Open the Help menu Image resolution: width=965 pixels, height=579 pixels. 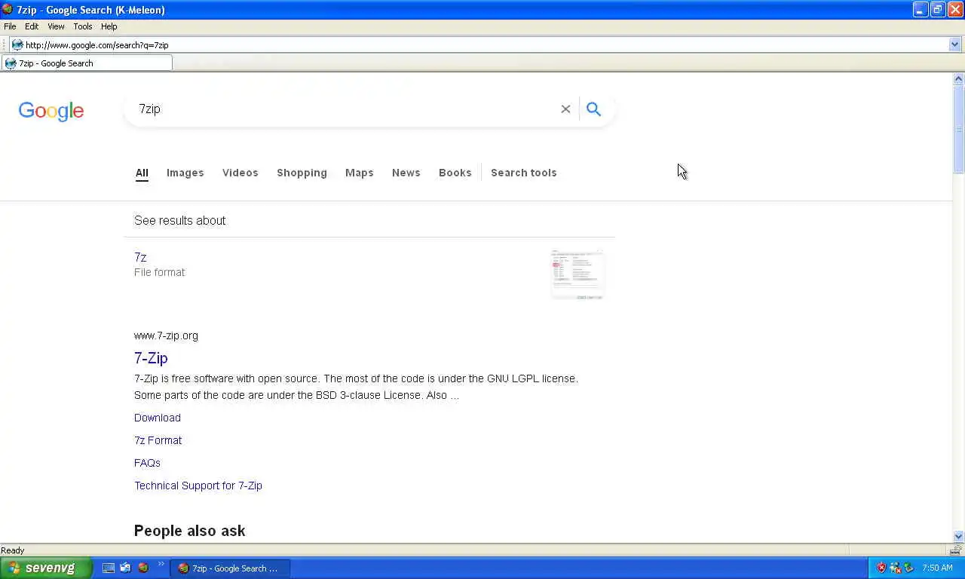[x=109, y=26]
